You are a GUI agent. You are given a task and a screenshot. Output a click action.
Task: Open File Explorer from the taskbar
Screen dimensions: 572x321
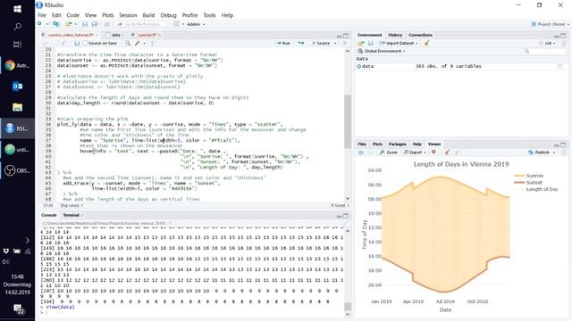(x=17, y=107)
